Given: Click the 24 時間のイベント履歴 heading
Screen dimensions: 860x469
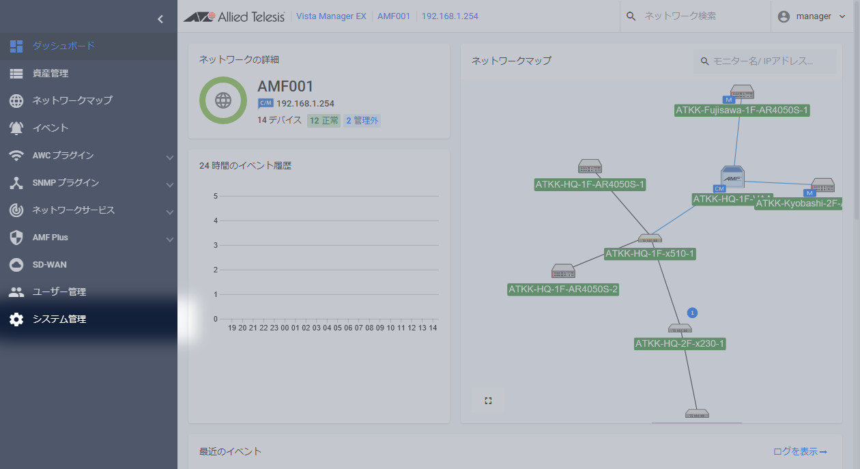Looking at the screenshot, I should tap(245, 165).
